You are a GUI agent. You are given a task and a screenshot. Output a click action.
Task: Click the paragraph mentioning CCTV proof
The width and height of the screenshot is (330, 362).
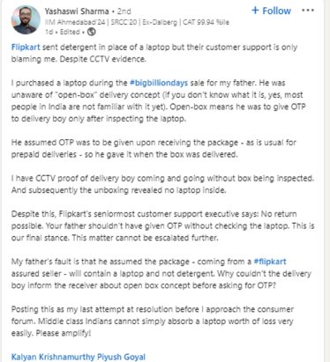[x=162, y=184]
